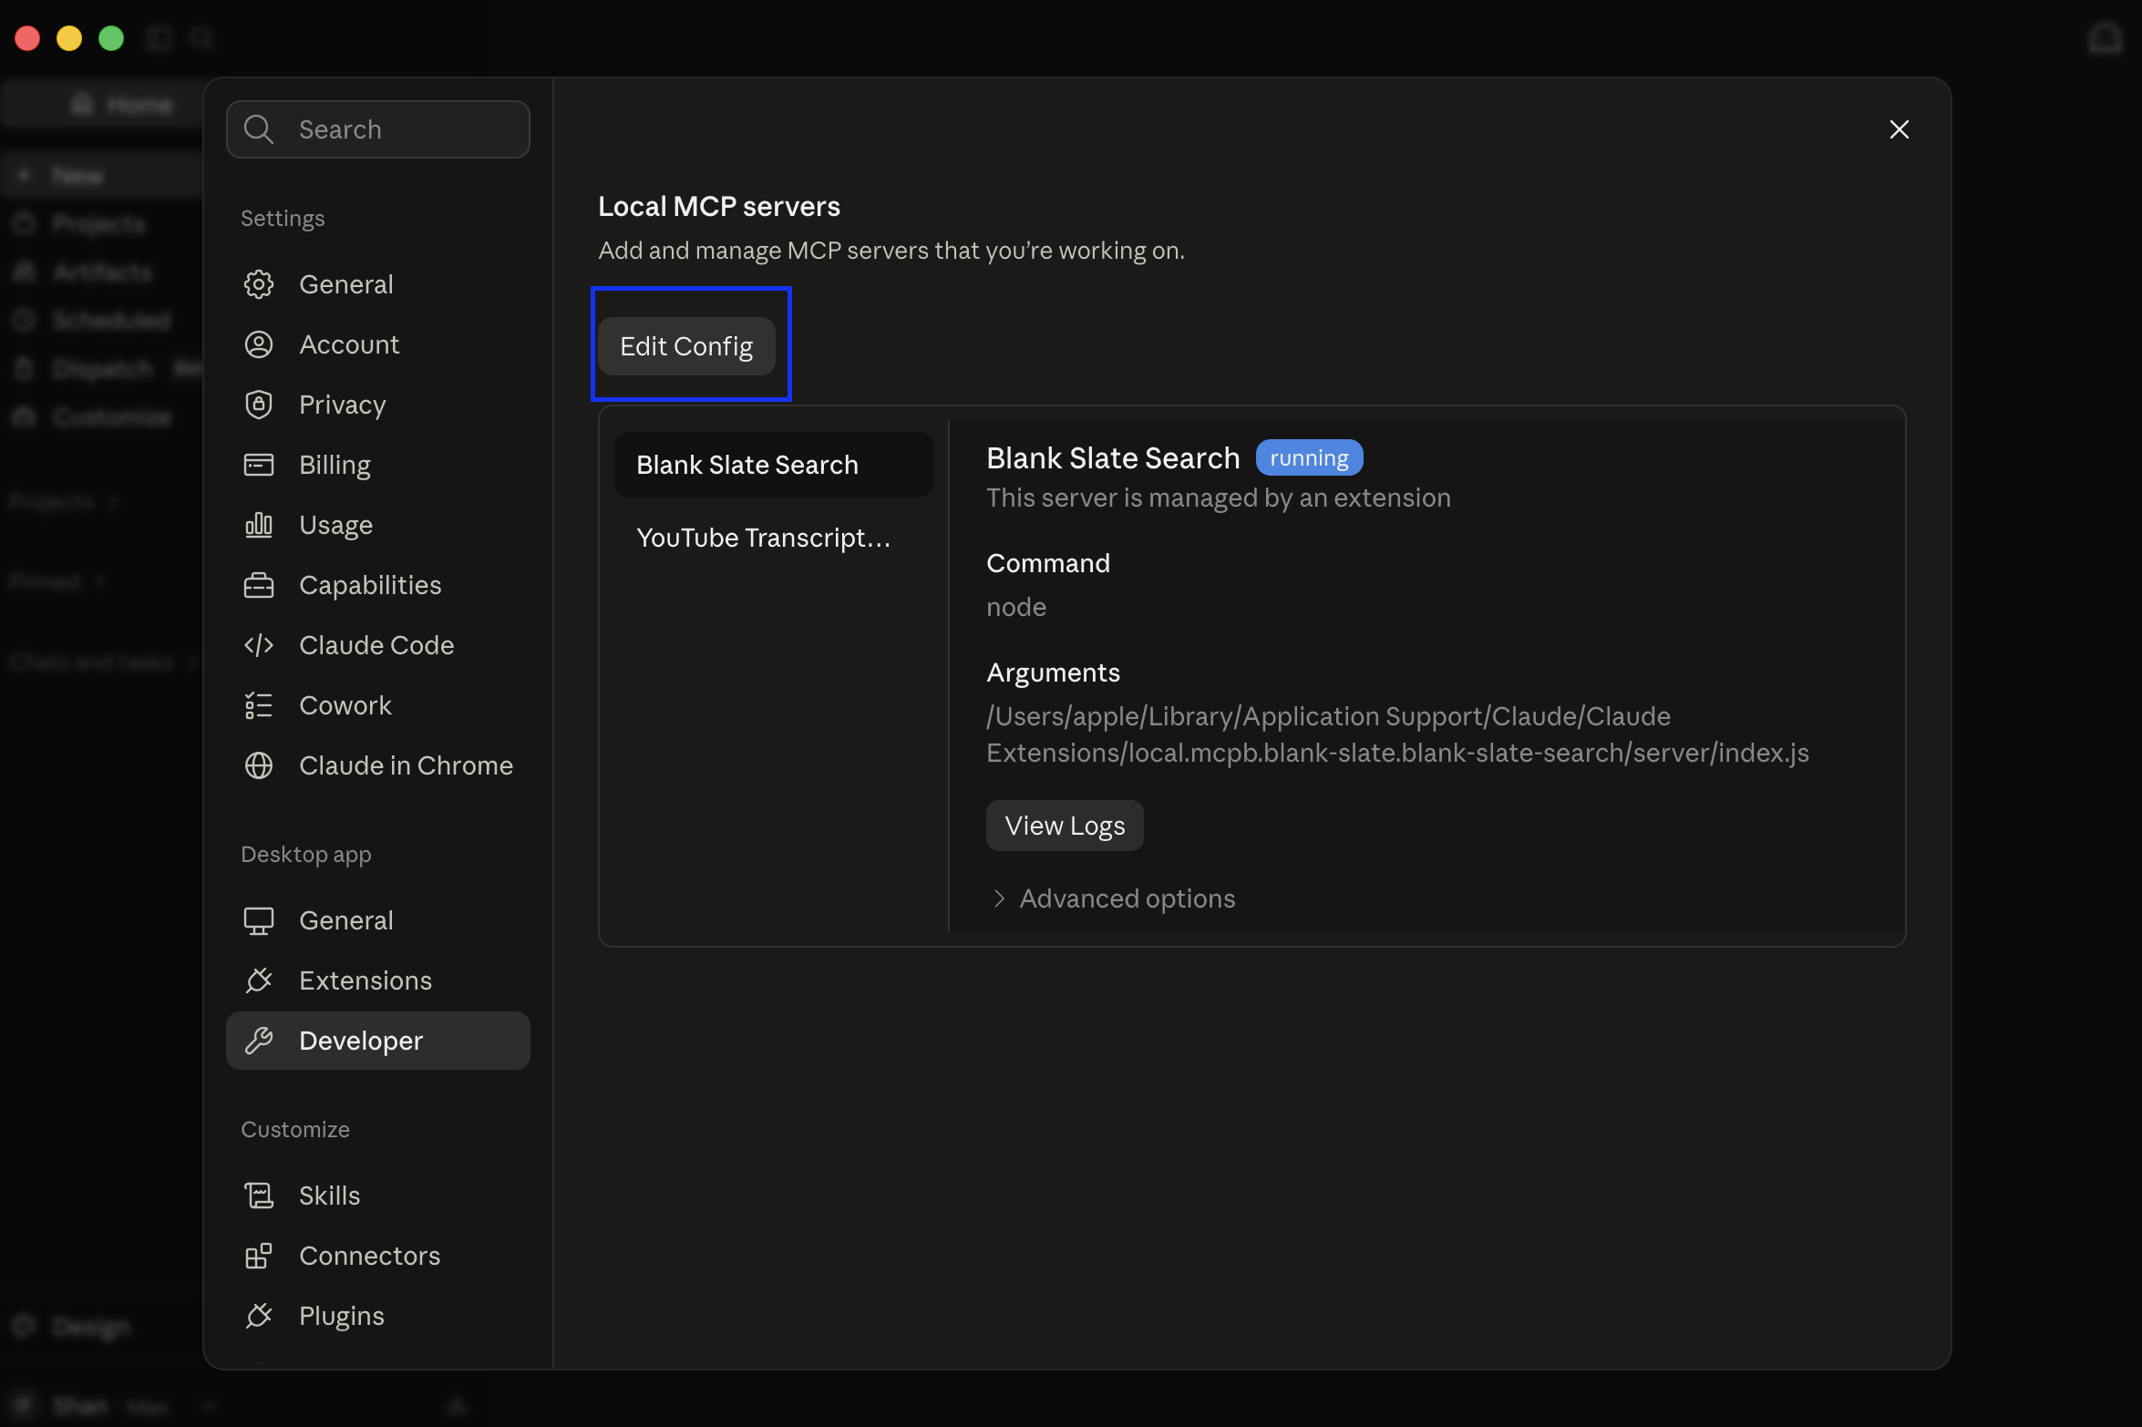This screenshot has width=2142, height=1427.
Task: Click the magnifier icon in Search box
Action: click(259, 129)
